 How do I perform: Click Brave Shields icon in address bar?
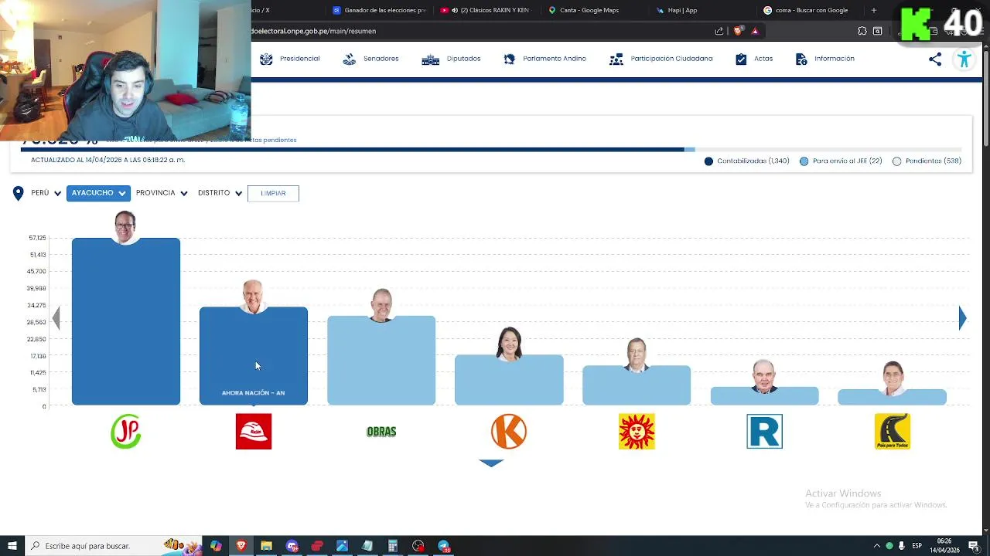coord(738,31)
